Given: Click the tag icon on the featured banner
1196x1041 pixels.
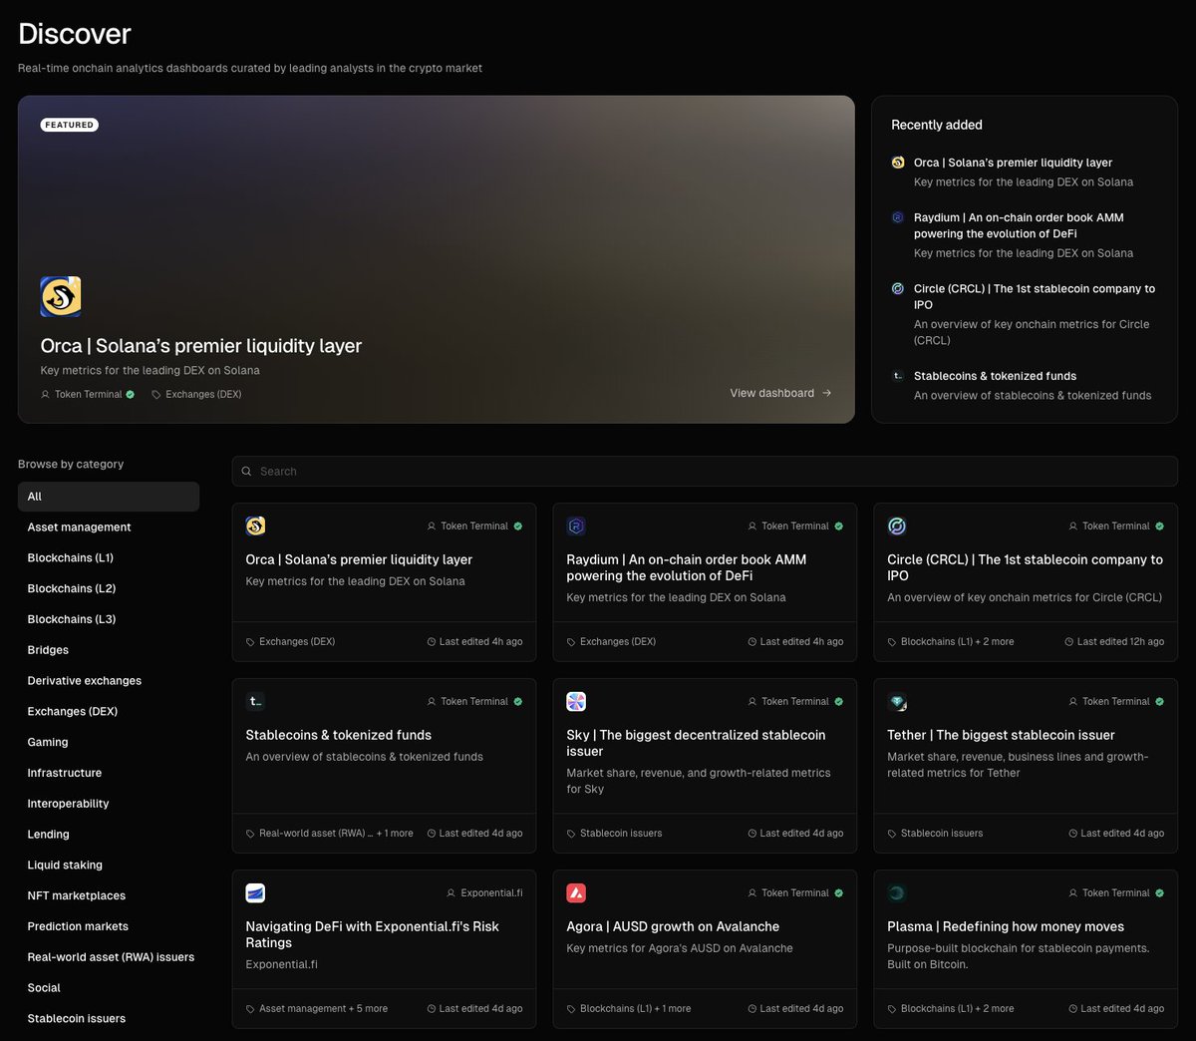Looking at the screenshot, I should pos(156,395).
